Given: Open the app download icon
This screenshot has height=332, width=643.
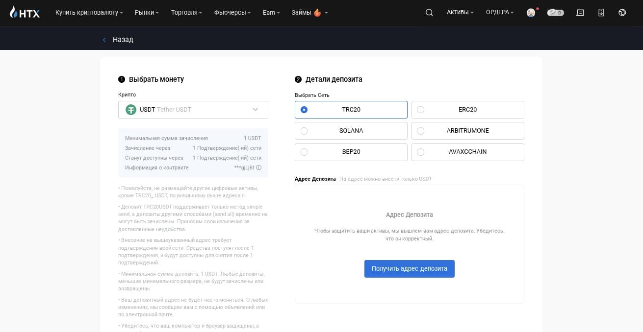Looking at the screenshot, I should [x=601, y=13].
